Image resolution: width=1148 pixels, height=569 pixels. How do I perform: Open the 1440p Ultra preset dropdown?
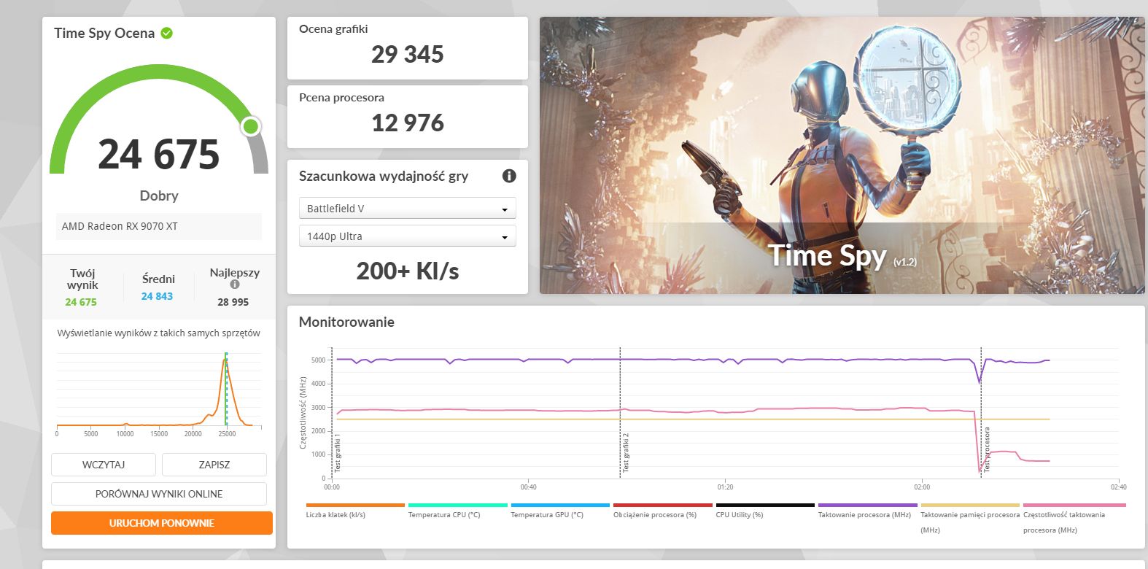(408, 236)
